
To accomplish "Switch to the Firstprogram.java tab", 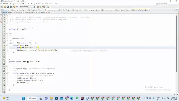I will (51, 10).
